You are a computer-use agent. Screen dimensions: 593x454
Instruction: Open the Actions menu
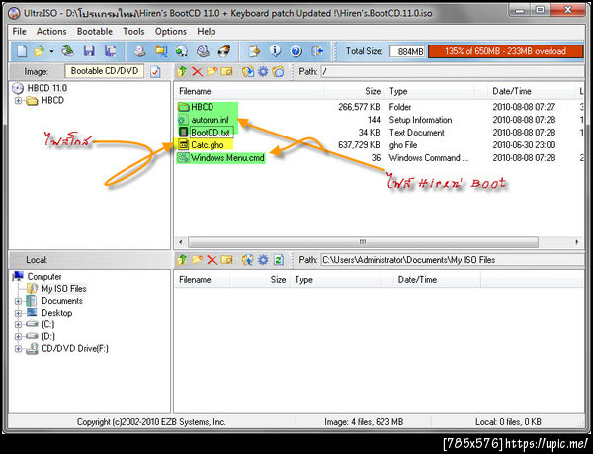pyautogui.click(x=51, y=32)
